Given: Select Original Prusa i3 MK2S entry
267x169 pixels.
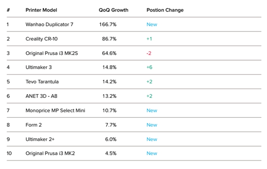Looking at the screenshot, I should click(x=52, y=53).
